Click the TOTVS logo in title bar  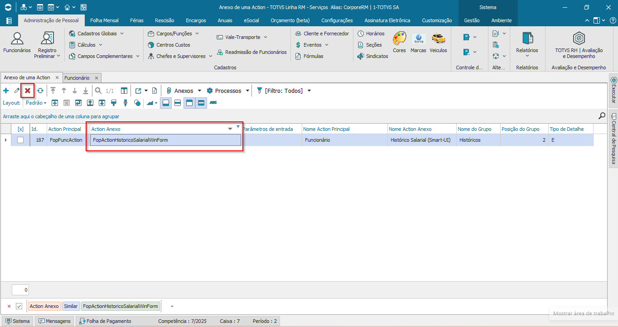9,7
